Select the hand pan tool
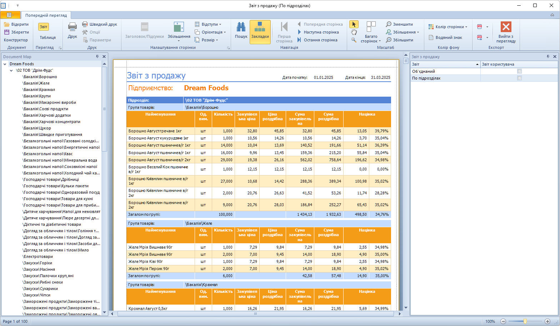The height and width of the screenshot is (326, 560). pos(354,32)
